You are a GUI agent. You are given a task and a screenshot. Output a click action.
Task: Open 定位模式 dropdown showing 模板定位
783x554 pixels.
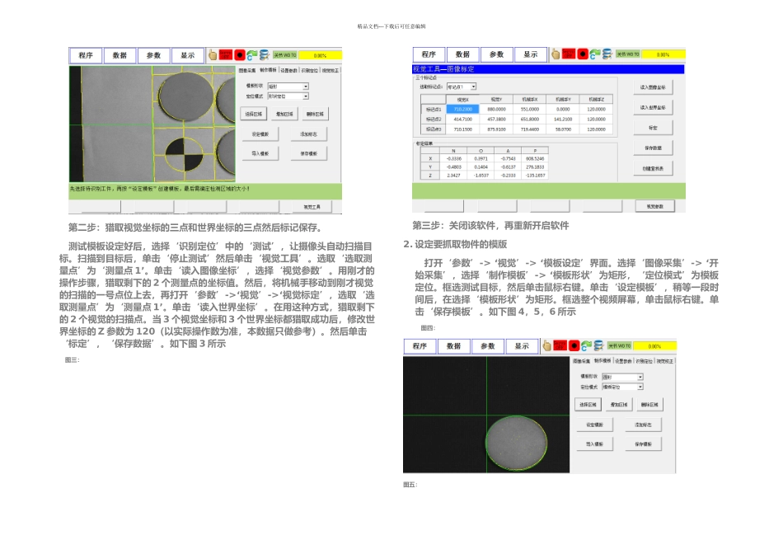pyautogui.click(x=622, y=387)
